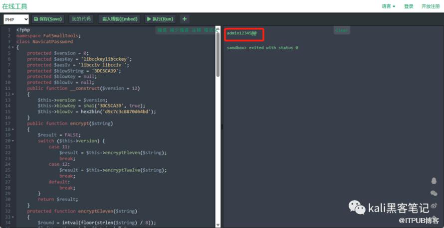Viewport: 444px width, 228px height.
Task: Click the '<?php' opening tag line
Action: (x=23, y=30)
